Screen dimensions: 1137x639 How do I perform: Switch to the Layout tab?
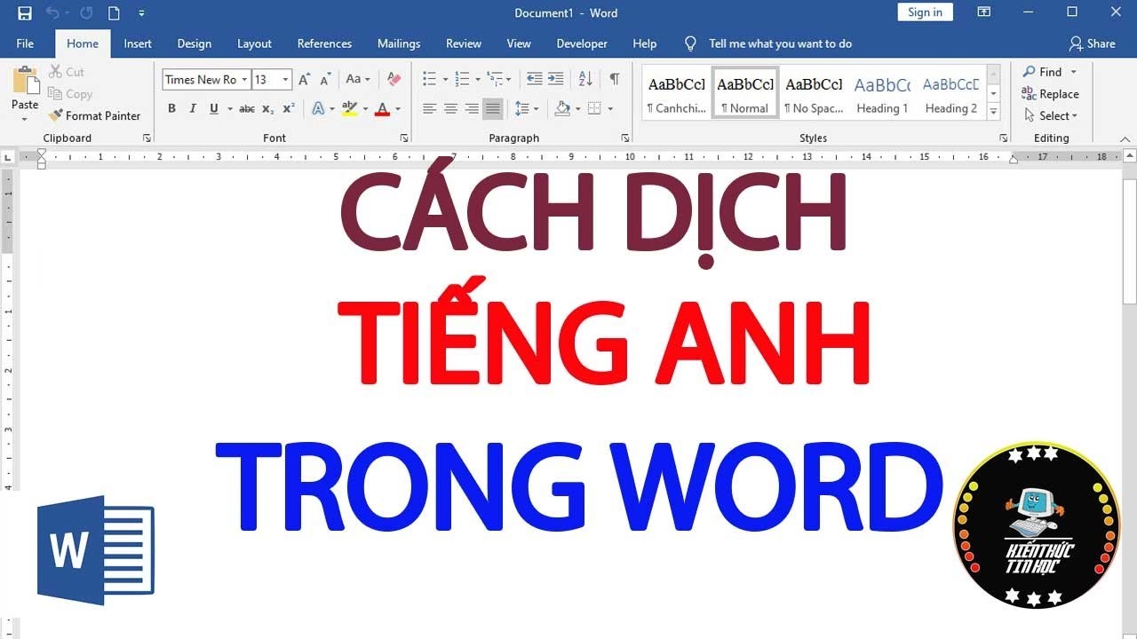(x=254, y=43)
